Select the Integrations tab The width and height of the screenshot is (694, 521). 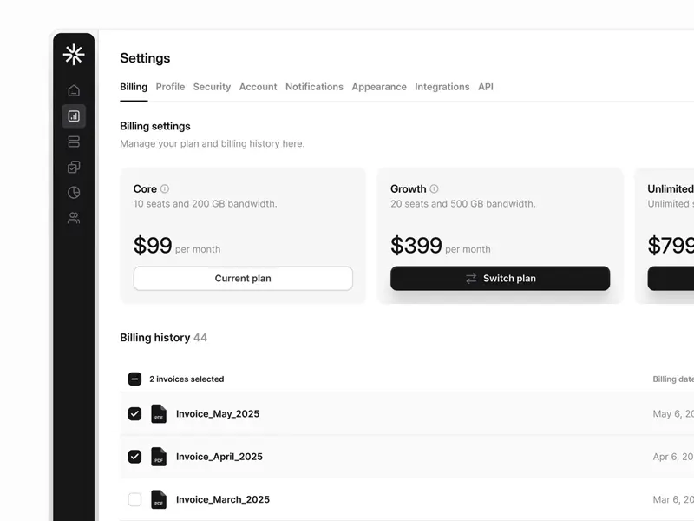coord(442,87)
